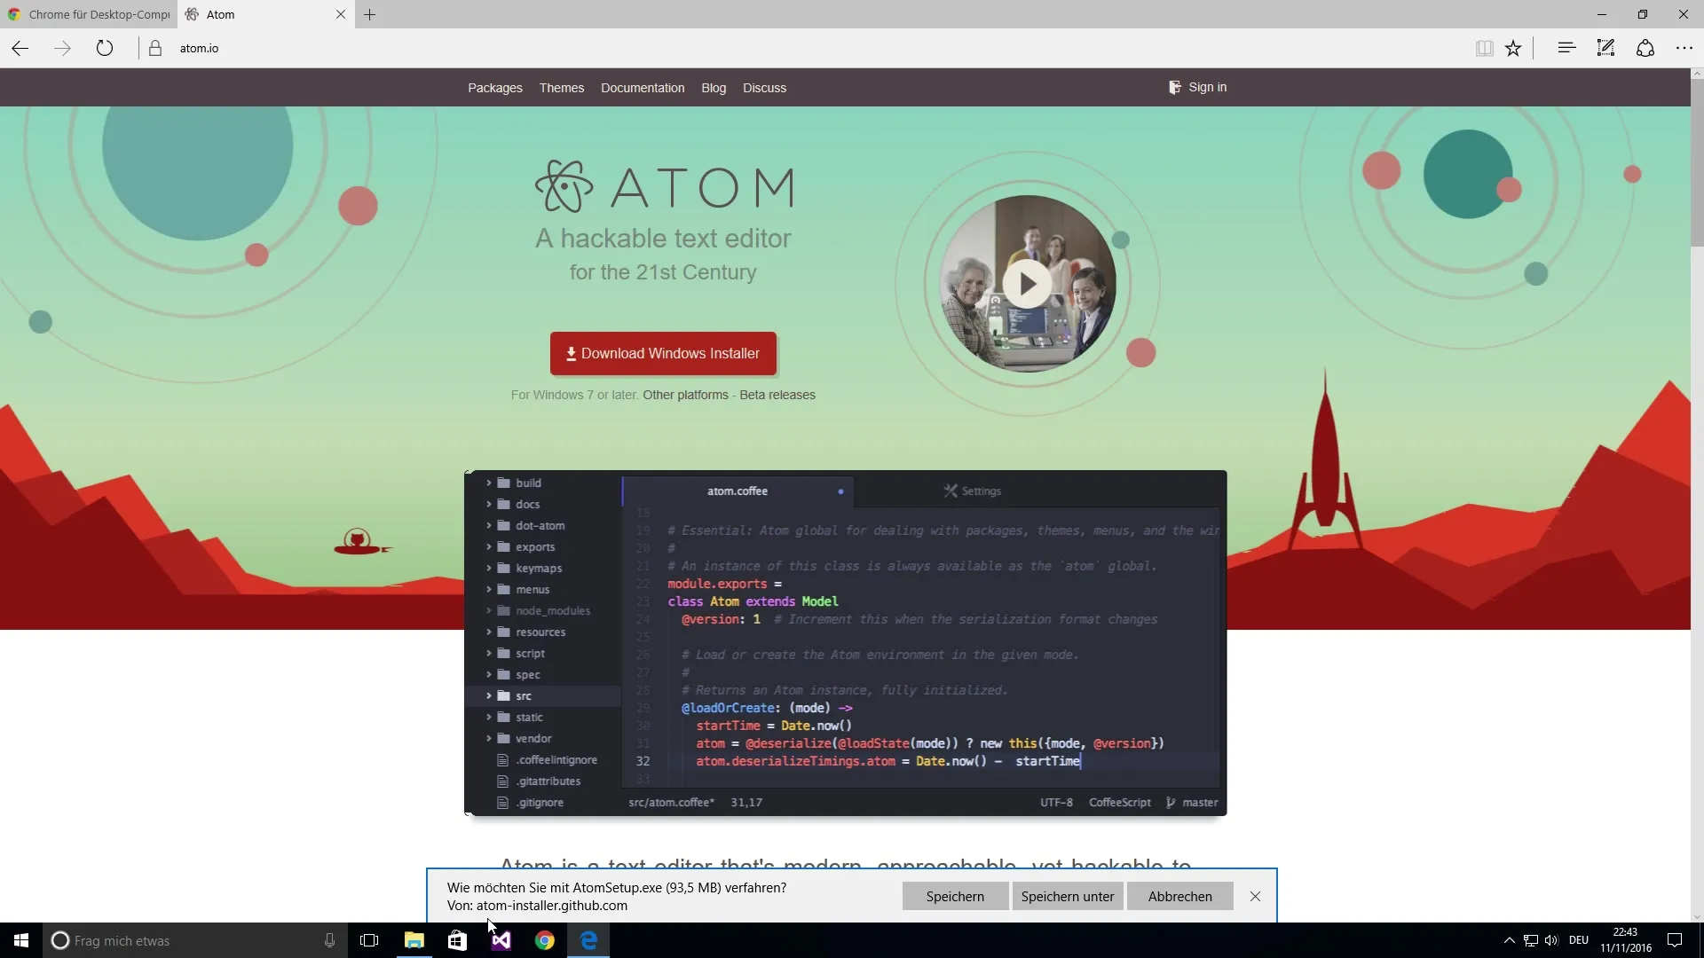1704x958 pixels.
Task: Show hidden system tray icons
Action: pyautogui.click(x=1509, y=940)
